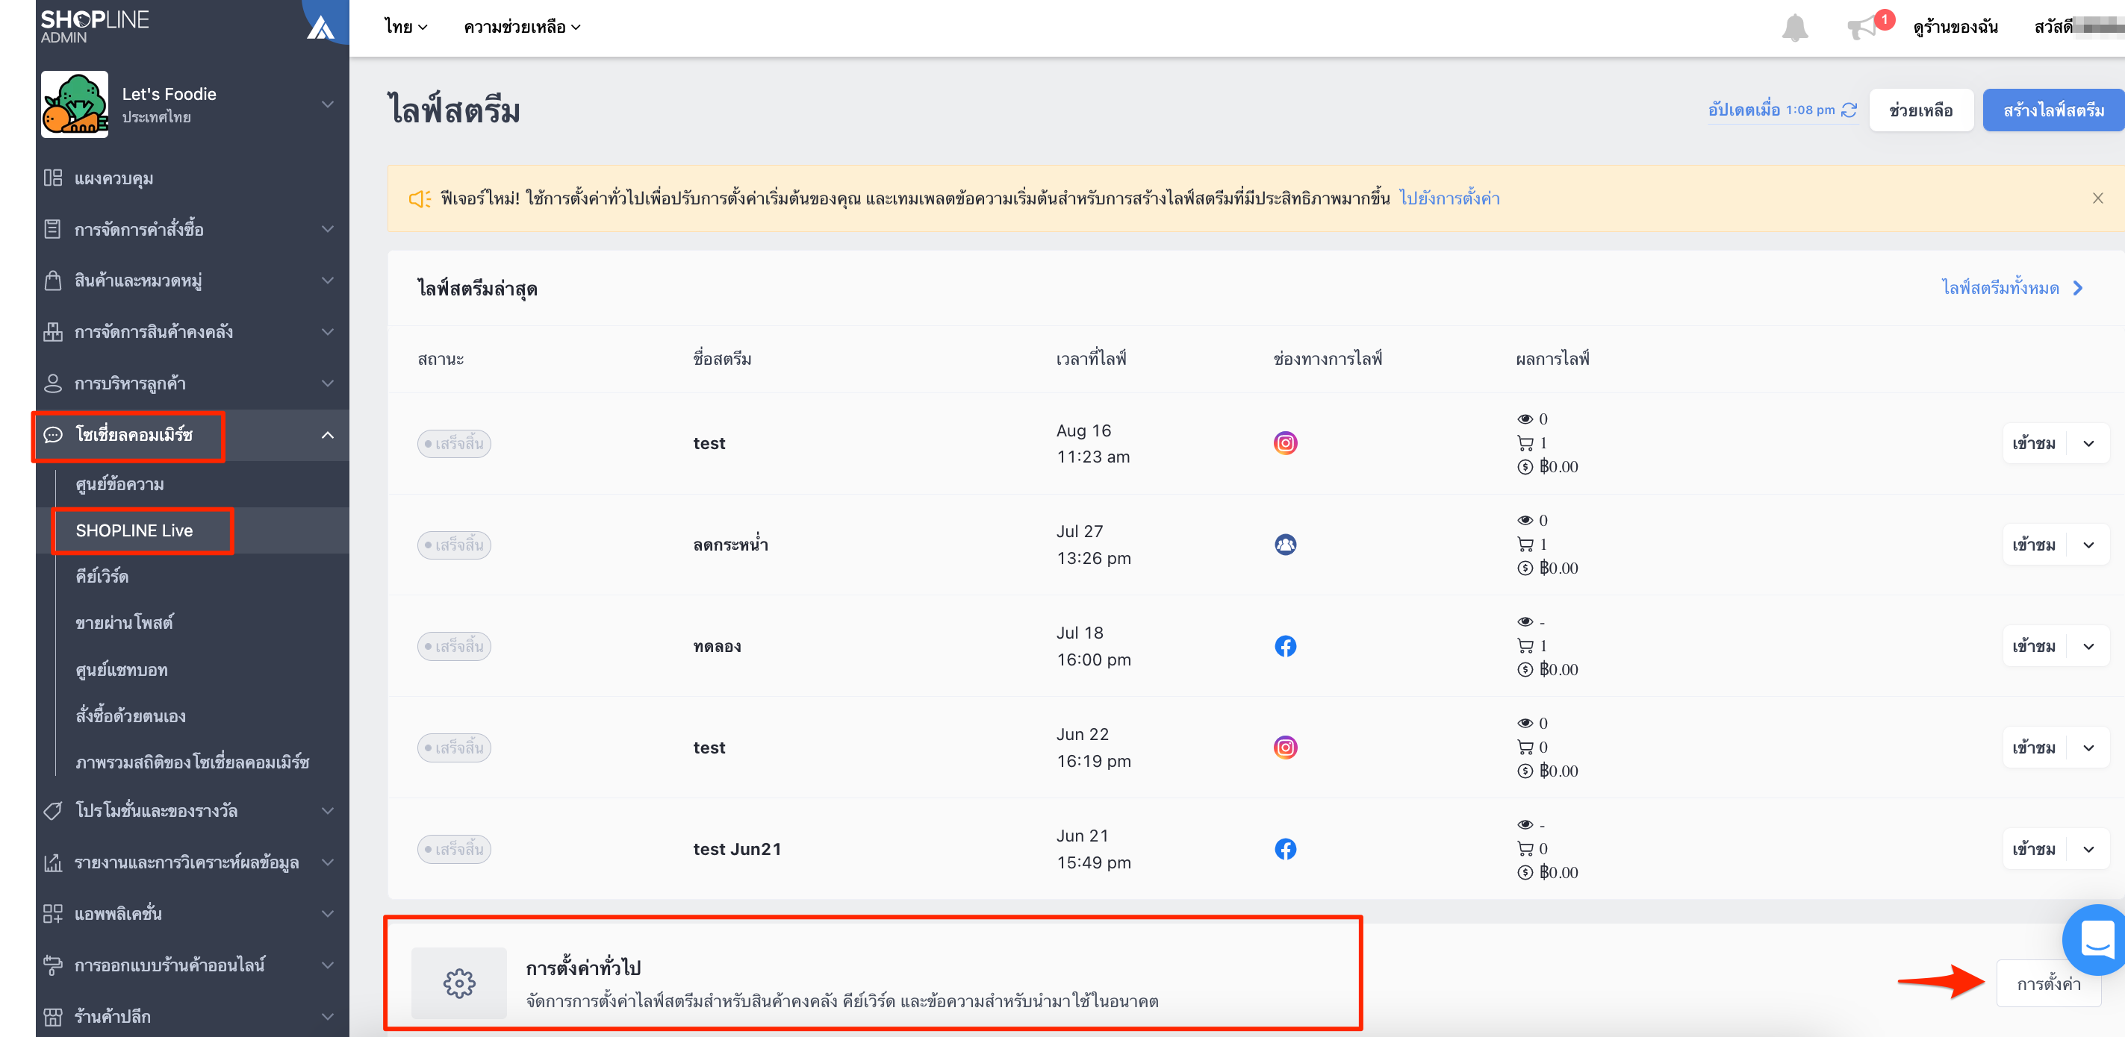The image size is (2125, 1037).
Task: Open the ศูนย์แชทบอท submenu item
Action: click(122, 670)
